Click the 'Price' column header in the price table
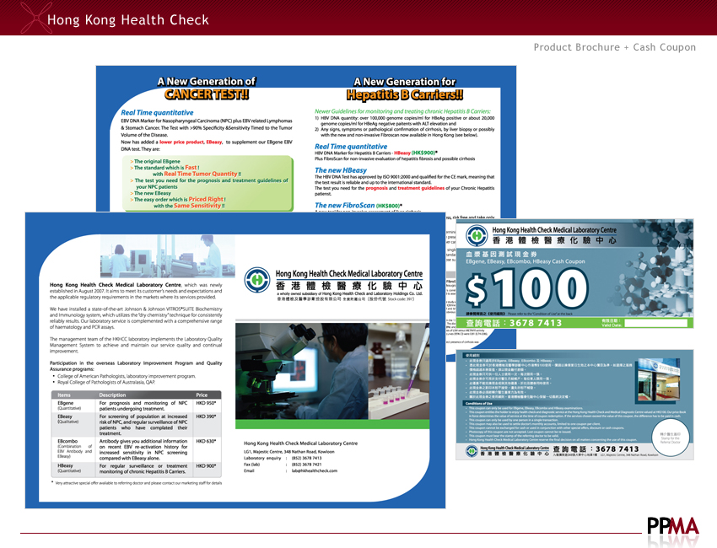The width and height of the screenshot is (717, 548). (202, 395)
